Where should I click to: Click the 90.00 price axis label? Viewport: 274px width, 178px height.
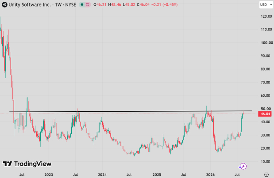click(x=265, y=56)
